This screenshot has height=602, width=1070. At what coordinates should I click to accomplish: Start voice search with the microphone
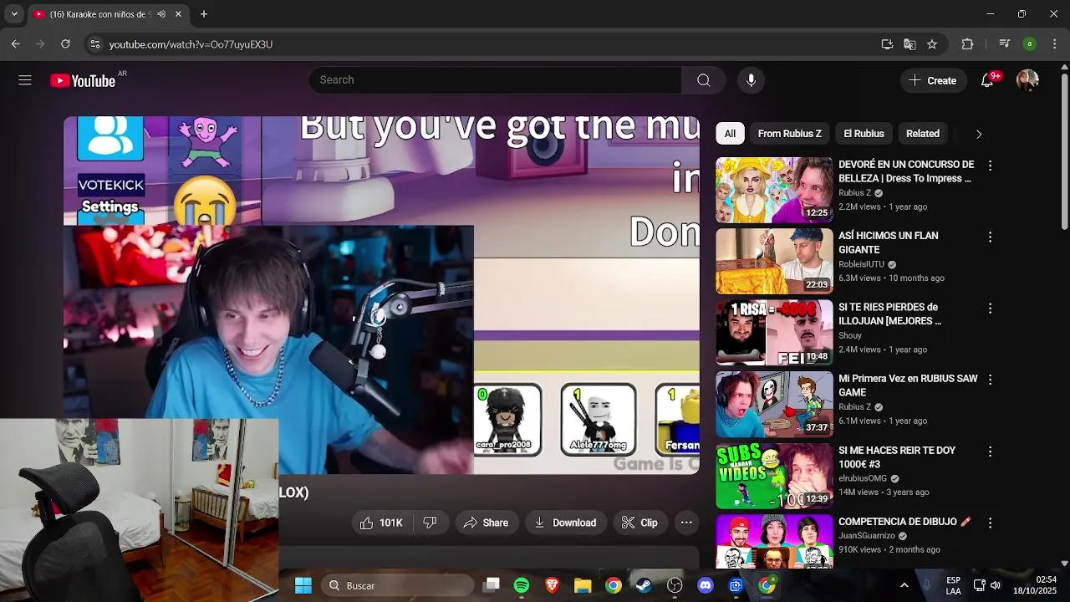click(x=751, y=80)
